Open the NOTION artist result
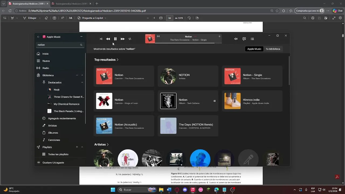Viewport: 345px width, 194px height. pyautogui.click(x=188, y=76)
